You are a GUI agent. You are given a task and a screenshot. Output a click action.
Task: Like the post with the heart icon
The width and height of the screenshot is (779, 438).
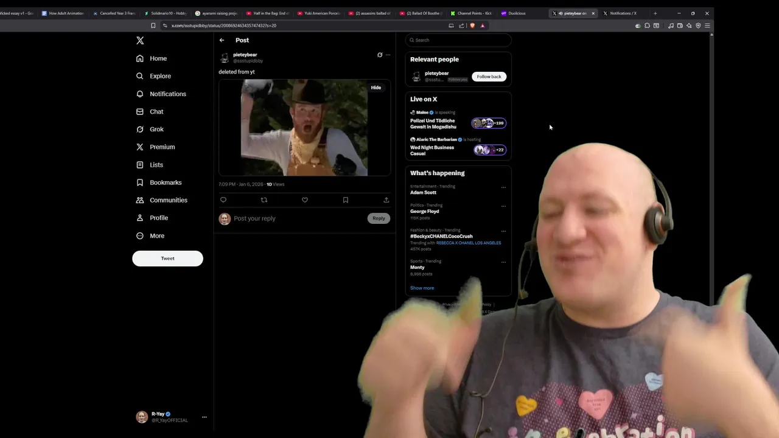pyautogui.click(x=305, y=200)
